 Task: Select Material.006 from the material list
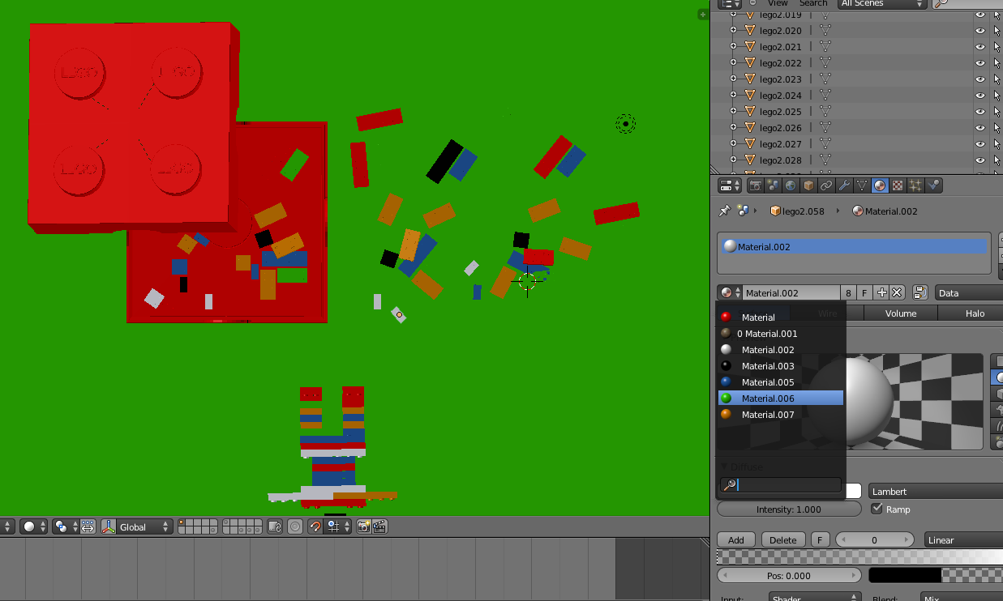(x=781, y=398)
